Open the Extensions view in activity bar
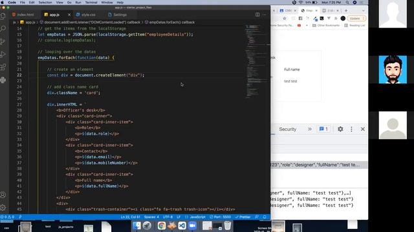 (3, 67)
